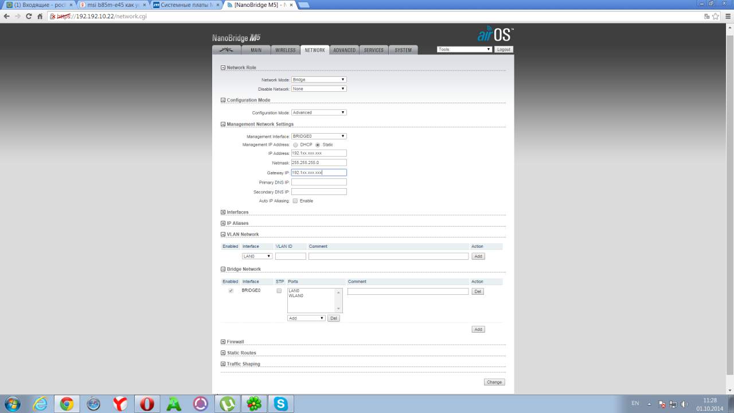The width and height of the screenshot is (734, 413).
Task: Go to the SYSTEM tab
Action: (x=403, y=50)
